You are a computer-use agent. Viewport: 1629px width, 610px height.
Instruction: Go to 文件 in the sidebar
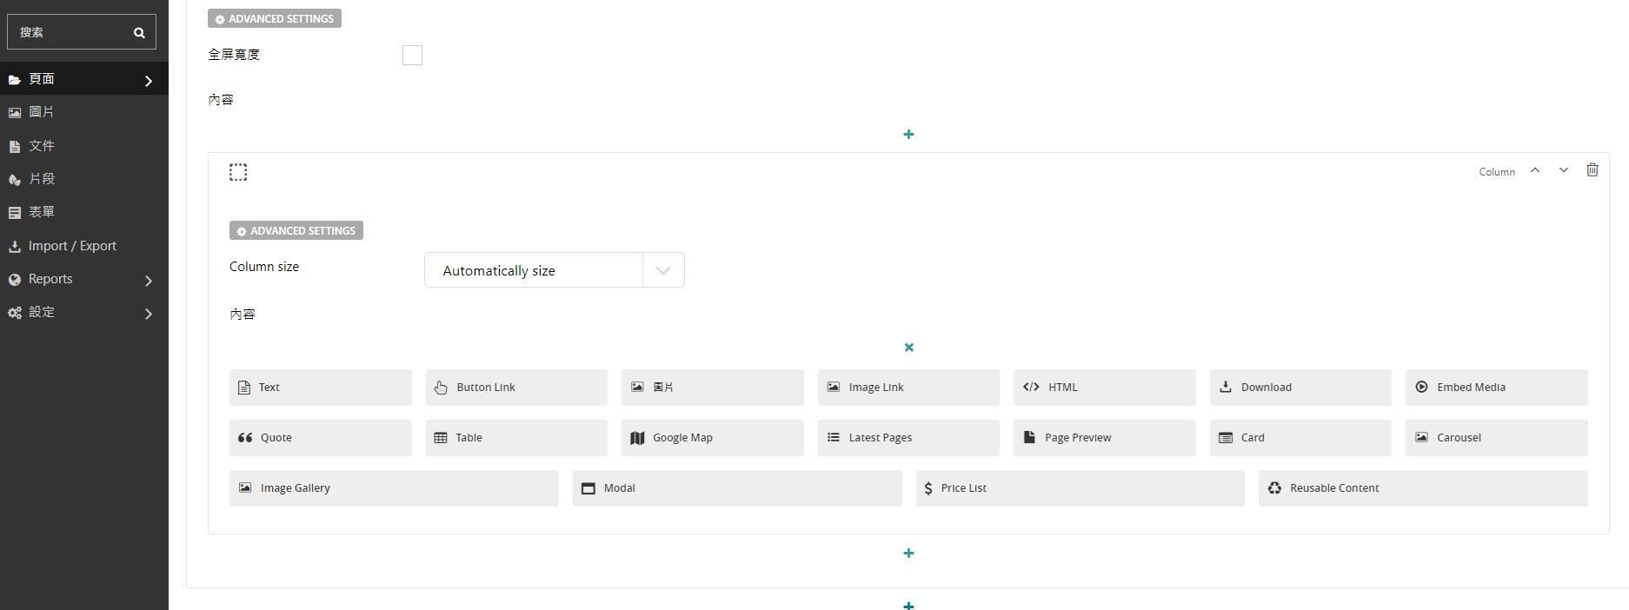pyautogui.click(x=84, y=146)
